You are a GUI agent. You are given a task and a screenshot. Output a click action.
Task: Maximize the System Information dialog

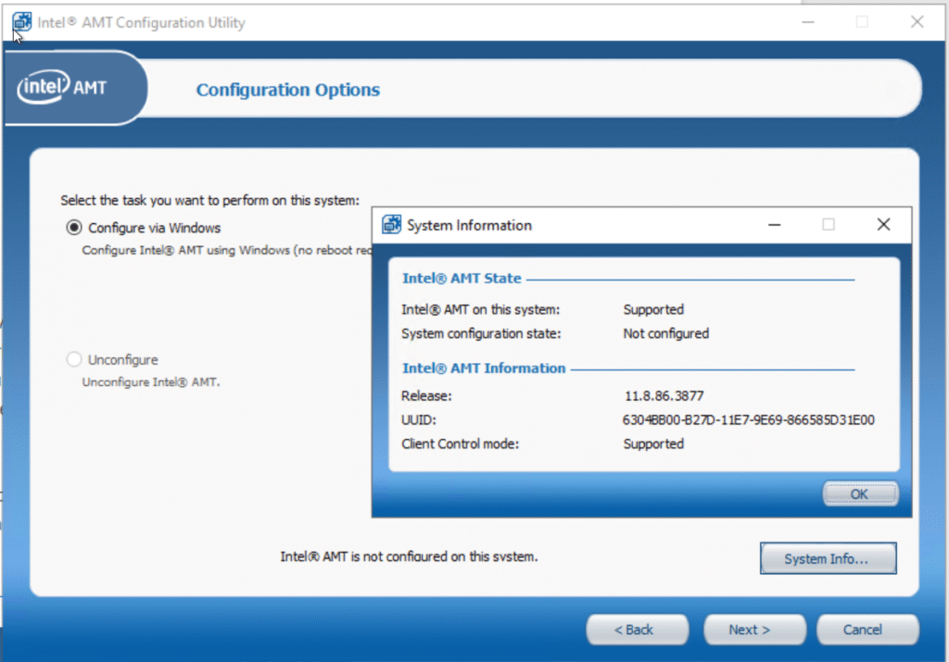pyautogui.click(x=829, y=225)
